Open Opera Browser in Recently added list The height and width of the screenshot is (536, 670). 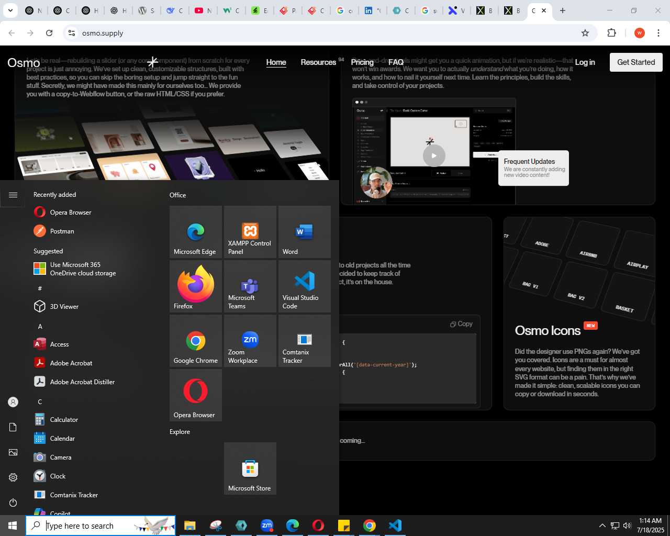[94, 213]
